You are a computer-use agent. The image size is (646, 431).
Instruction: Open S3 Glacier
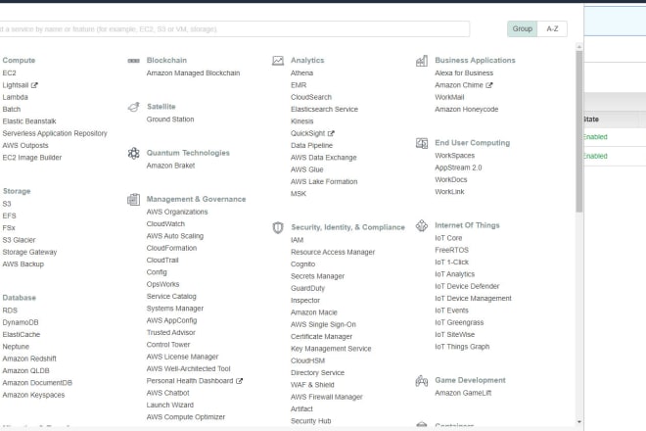[19, 240]
